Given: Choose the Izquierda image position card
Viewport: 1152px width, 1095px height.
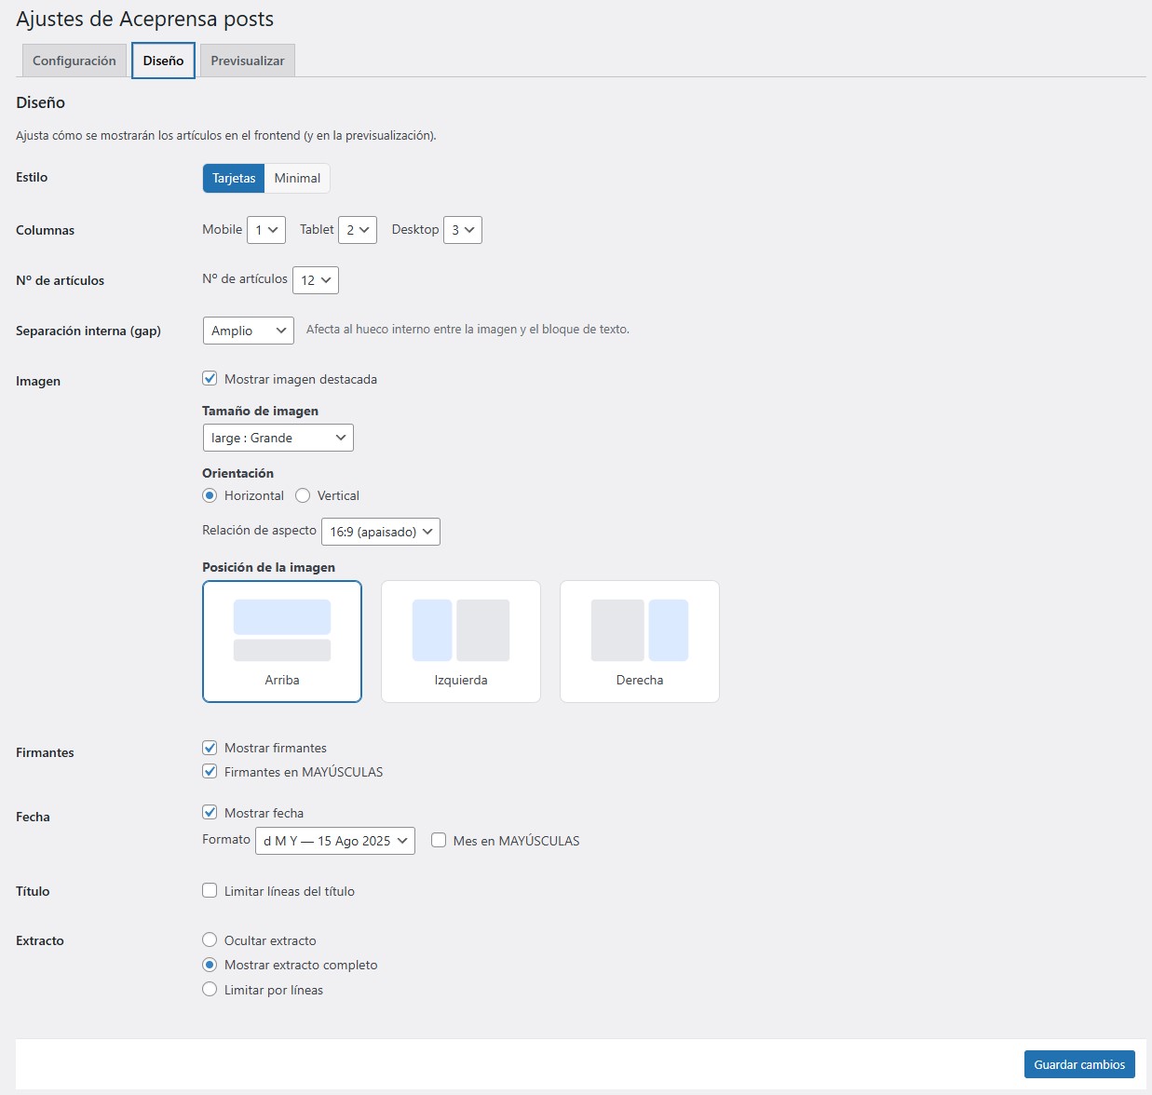Looking at the screenshot, I should pos(461,642).
